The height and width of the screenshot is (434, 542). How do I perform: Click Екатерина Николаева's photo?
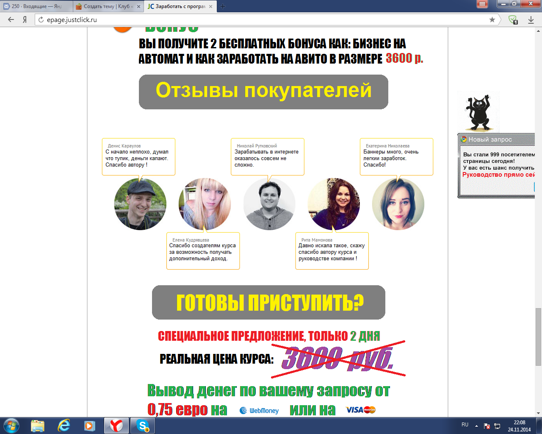coord(398,204)
